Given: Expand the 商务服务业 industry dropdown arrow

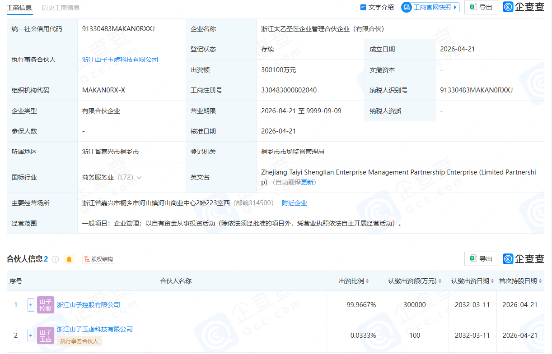Looking at the screenshot, I should point(139,178).
